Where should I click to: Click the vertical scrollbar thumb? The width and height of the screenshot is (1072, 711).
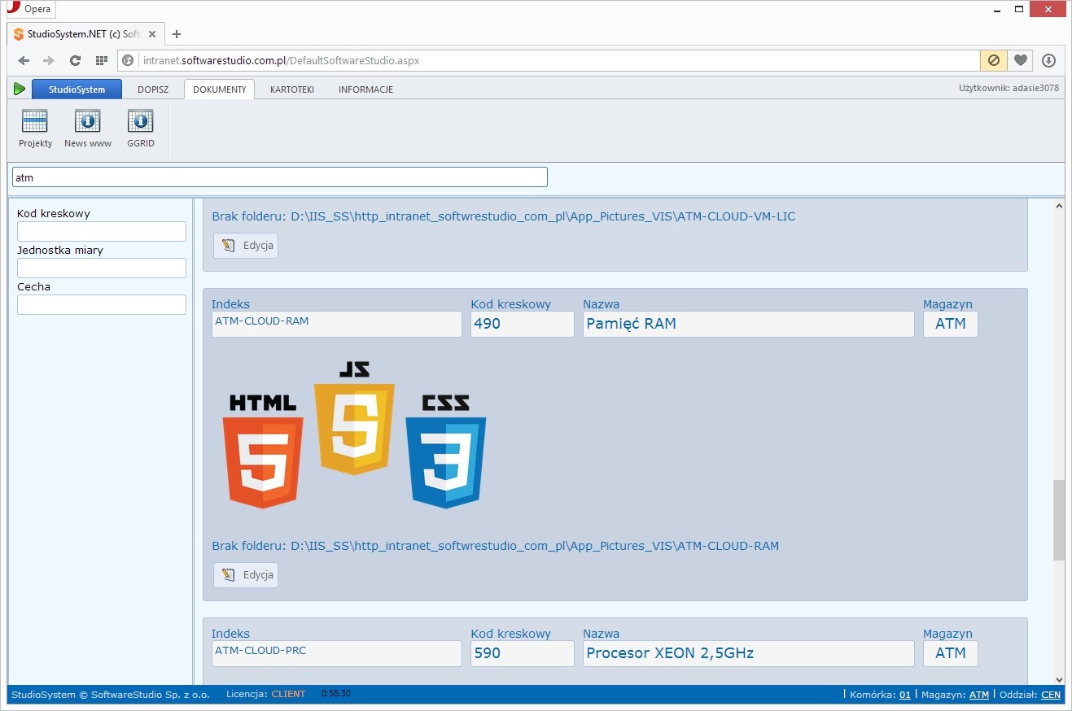point(1059,521)
